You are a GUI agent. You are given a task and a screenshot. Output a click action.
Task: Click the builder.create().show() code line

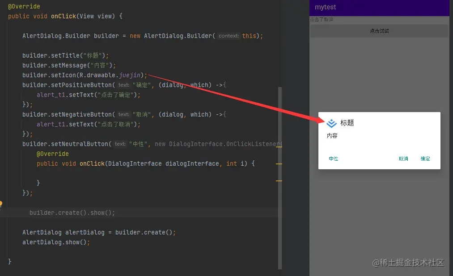coord(72,213)
